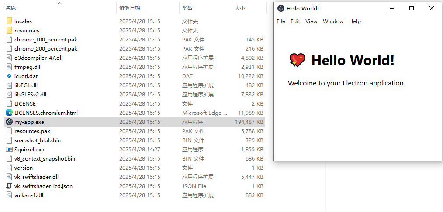443x212 pixels.
Task: Click the d3dcompiler_47.dll file icon
Action: coord(9,58)
